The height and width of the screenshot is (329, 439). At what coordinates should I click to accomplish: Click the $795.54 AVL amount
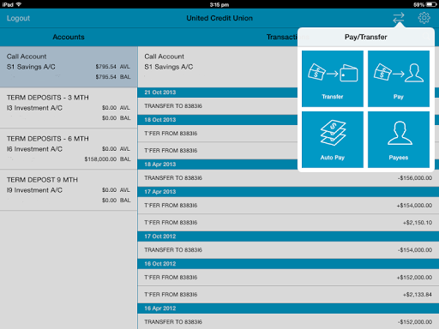pos(113,67)
